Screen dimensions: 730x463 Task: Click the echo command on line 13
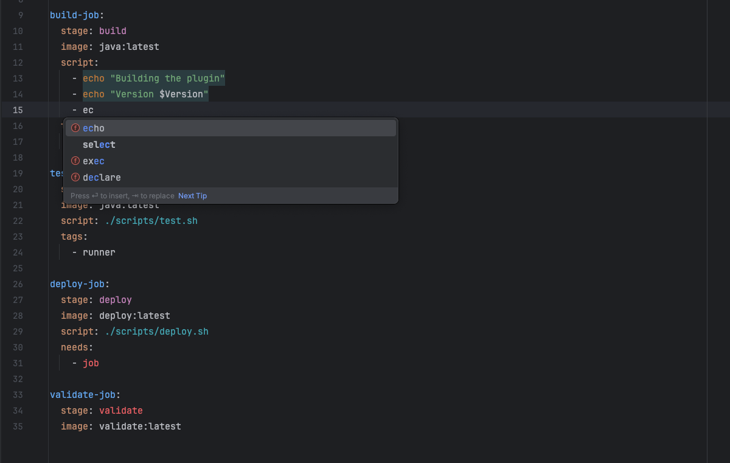(x=94, y=78)
